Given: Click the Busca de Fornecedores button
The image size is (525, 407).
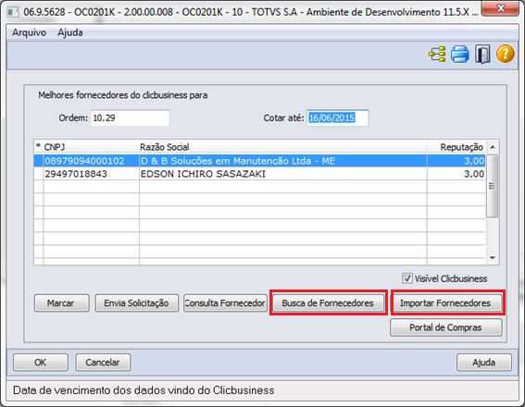Looking at the screenshot, I should coord(328,303).
